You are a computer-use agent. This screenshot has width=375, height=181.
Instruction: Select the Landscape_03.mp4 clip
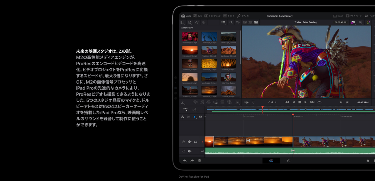pyautogui.click(x=228, y=50)
